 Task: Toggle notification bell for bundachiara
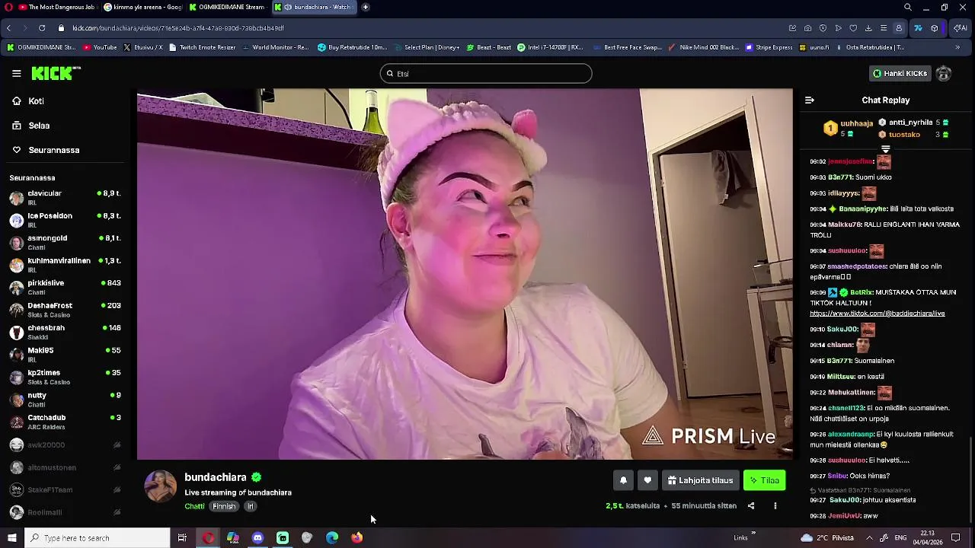tap(623, 480)
